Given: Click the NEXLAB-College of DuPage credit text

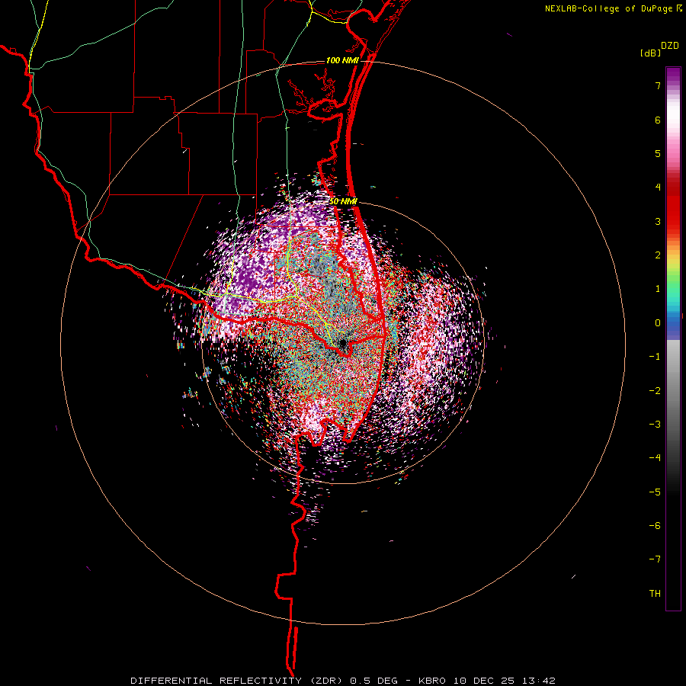Looking at the screenshot, I should (608, 8).
